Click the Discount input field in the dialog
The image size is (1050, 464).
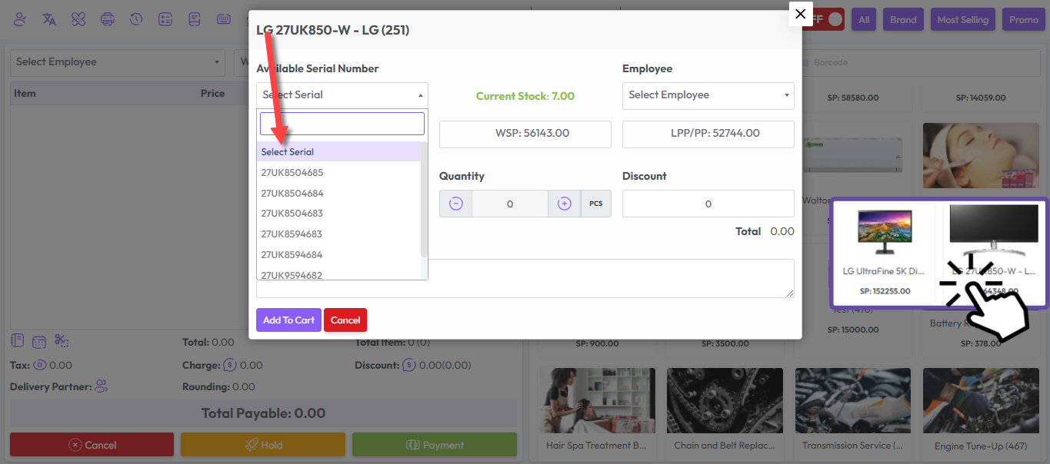click(x=708, y=204)
